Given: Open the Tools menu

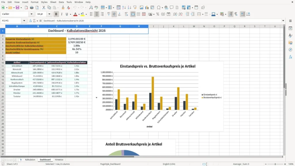Looking at the screenshot, I should (x=69, y=2).
